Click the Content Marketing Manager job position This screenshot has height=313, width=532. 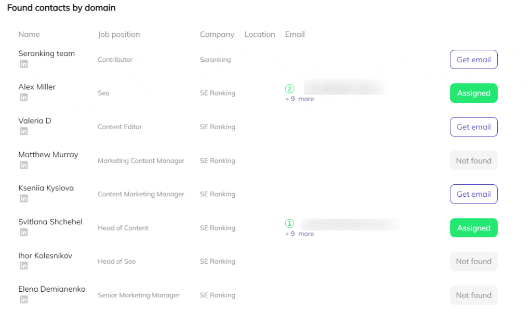[x=141, y=194]
